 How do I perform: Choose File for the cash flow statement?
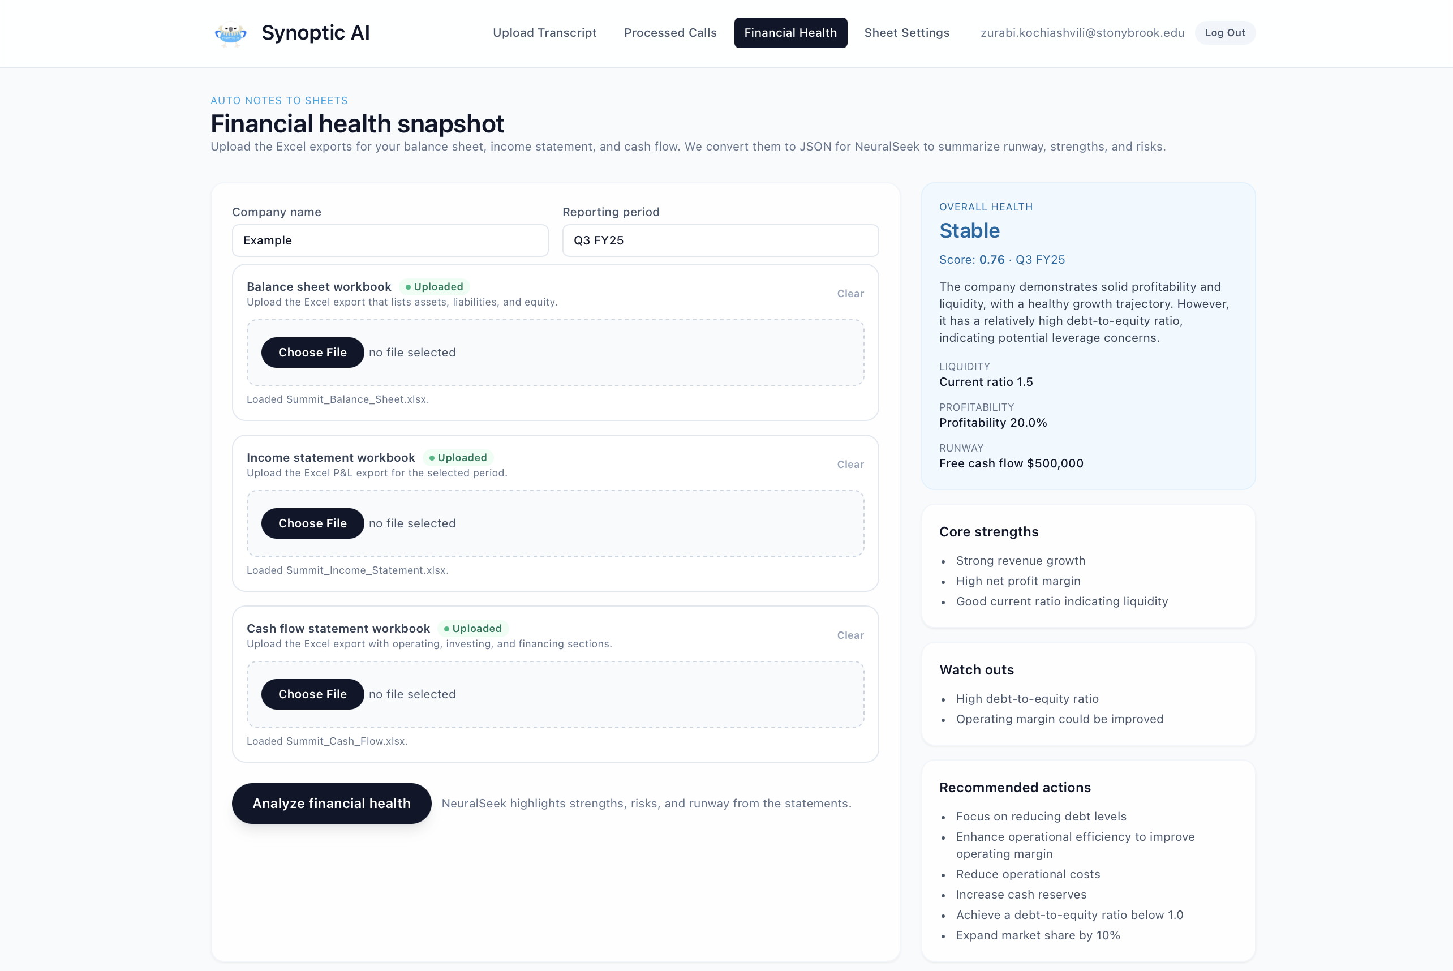pos(312,694)
